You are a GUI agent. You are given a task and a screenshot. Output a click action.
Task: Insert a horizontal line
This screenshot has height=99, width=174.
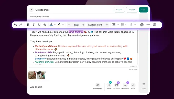click(x=148, y=25)
